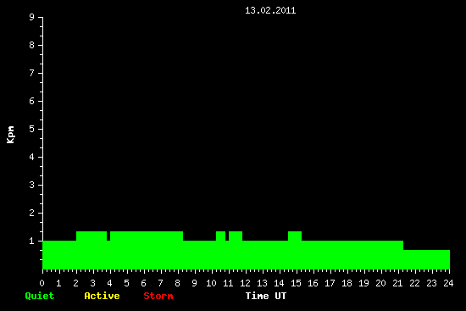
Task: Click the small raised bar after hour 10
Action: (x=220, y=236)
